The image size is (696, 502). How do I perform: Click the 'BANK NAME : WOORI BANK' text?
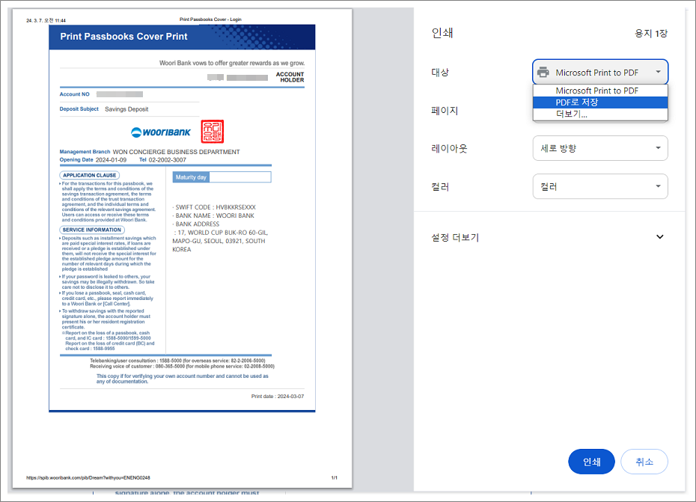coord(213,215)
